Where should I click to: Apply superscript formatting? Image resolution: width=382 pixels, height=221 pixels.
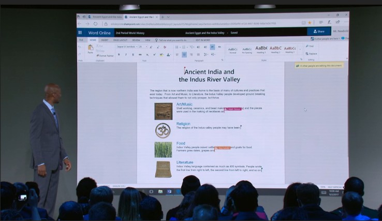[154, 54]
